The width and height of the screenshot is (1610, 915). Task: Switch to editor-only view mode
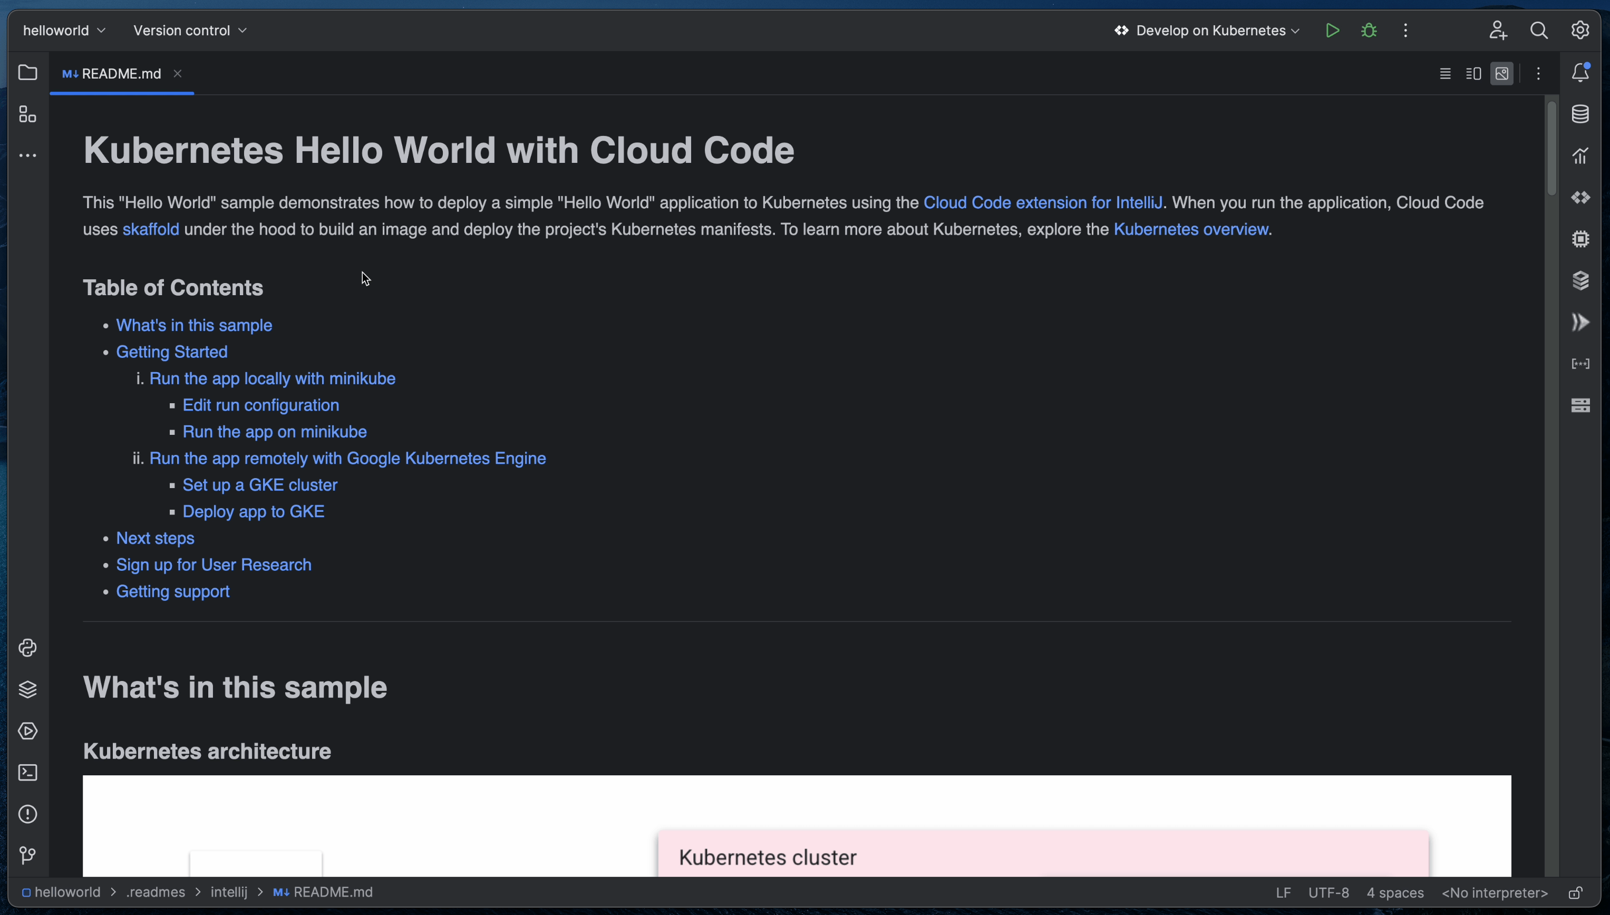click(x=1444, y=74)
